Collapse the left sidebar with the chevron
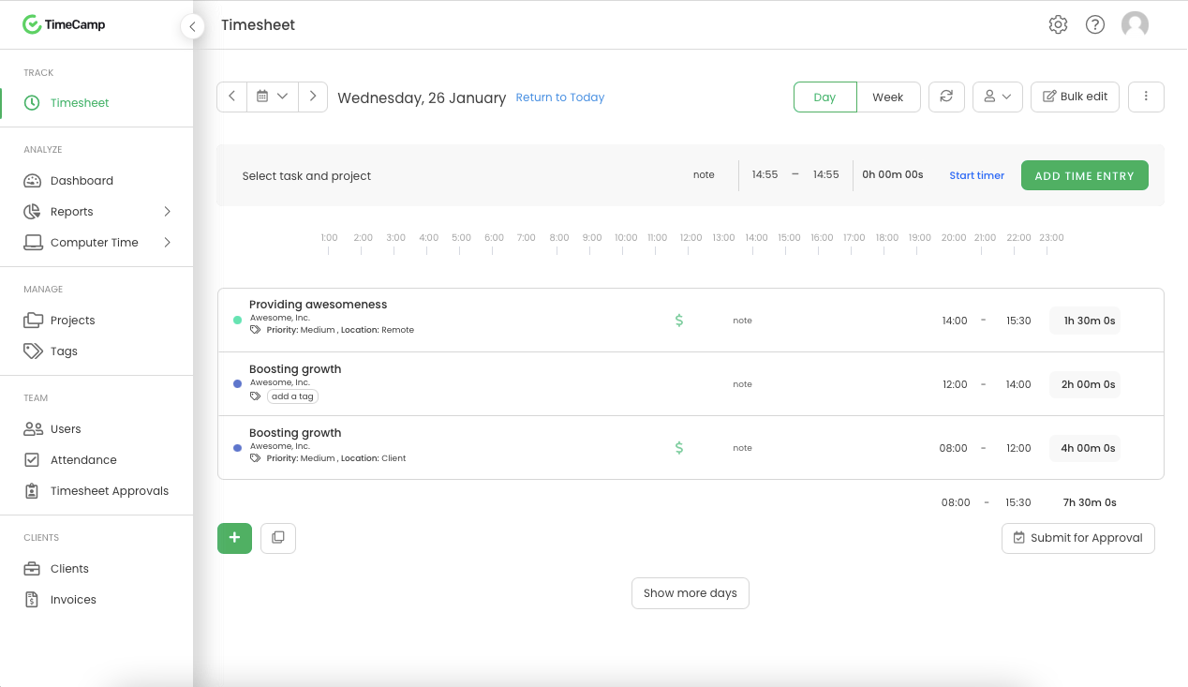The width and height of the screenshot is (1188, 687). pyautogui.click(x=192, y=26)
